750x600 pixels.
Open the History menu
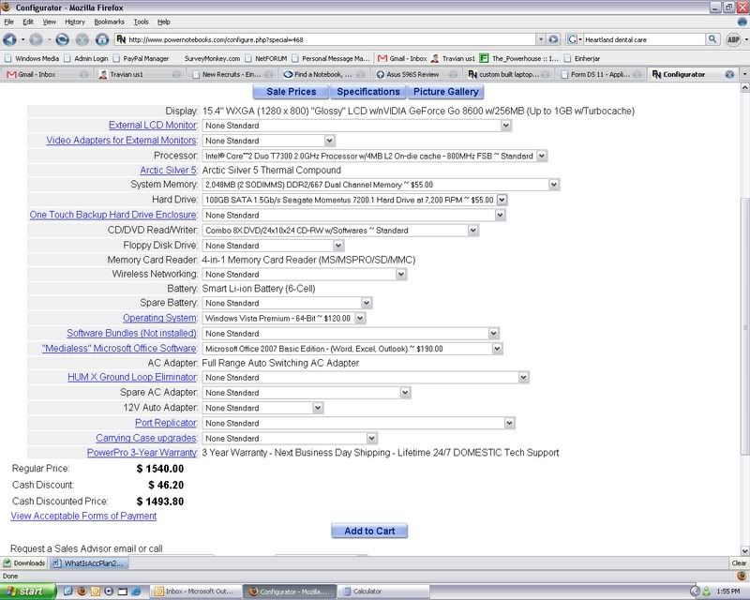[75, 22]
